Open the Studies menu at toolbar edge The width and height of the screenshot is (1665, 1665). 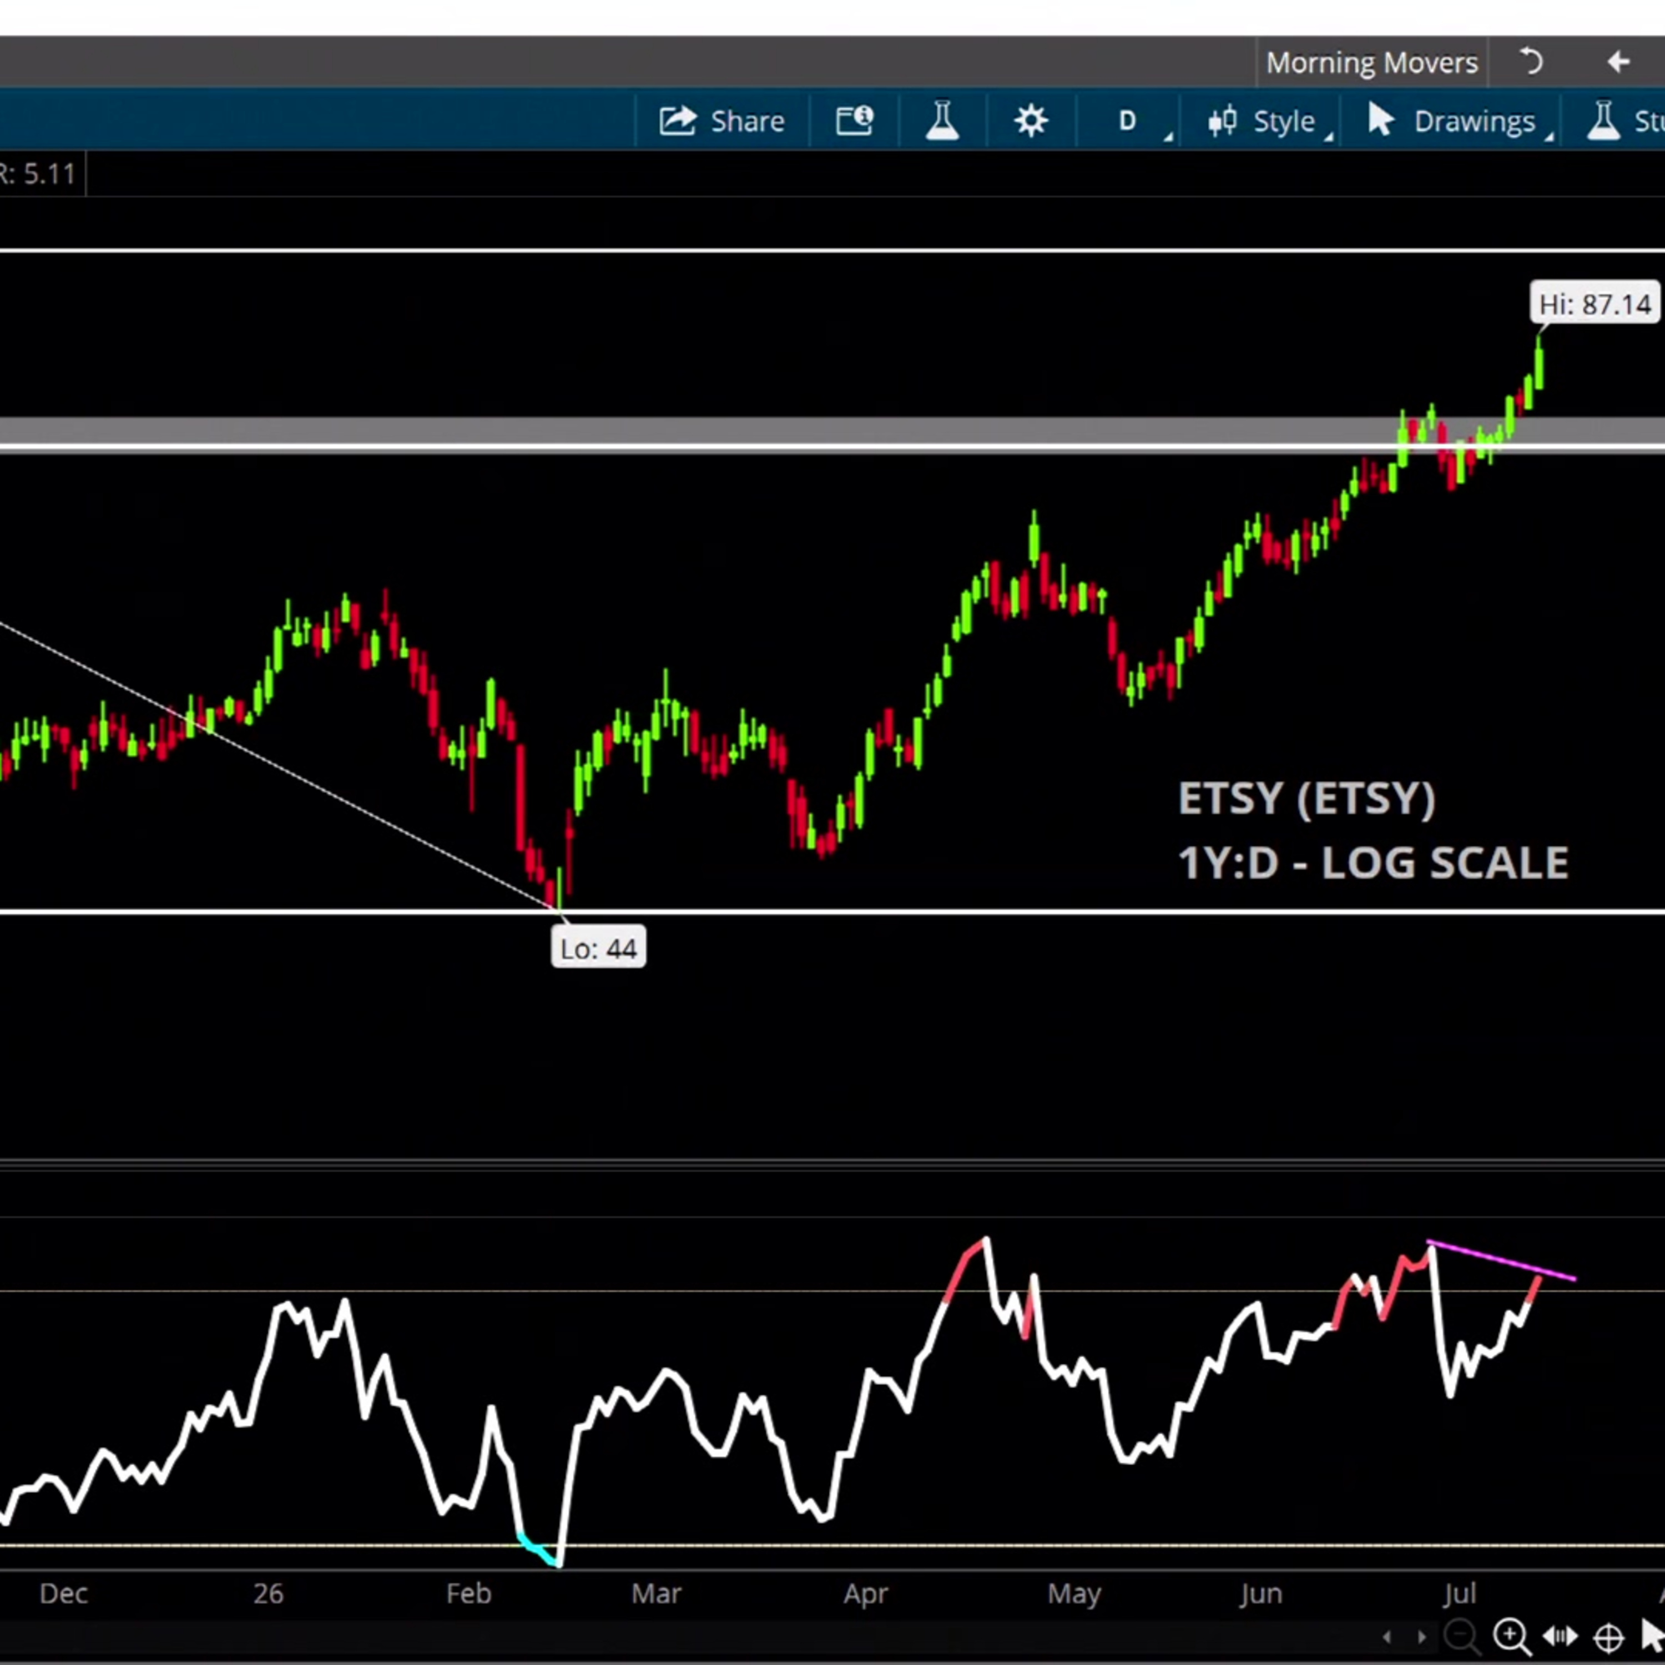pyautogui.click(x=1626, y=120)
